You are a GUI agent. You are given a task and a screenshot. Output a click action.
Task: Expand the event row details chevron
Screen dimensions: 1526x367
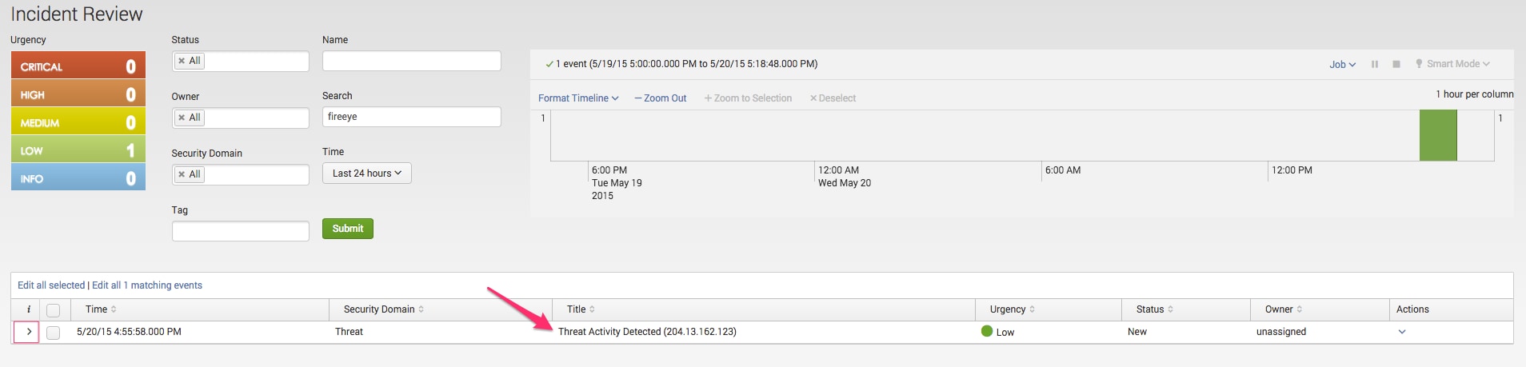pyautogui.click(x=28, y=332)
